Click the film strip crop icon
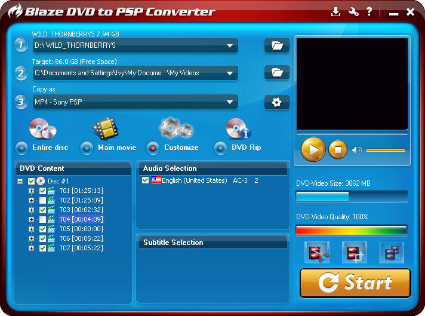The image size is (425, 316). tap(354, 253)
